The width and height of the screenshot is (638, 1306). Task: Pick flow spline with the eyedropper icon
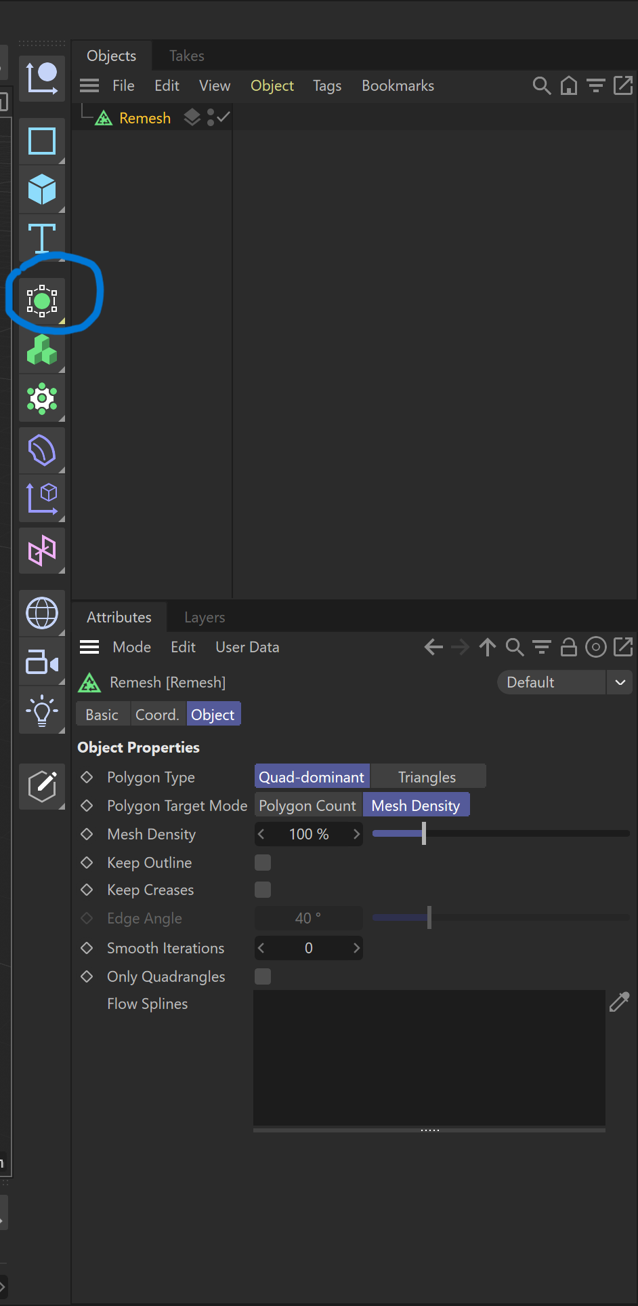[619, 1002]
